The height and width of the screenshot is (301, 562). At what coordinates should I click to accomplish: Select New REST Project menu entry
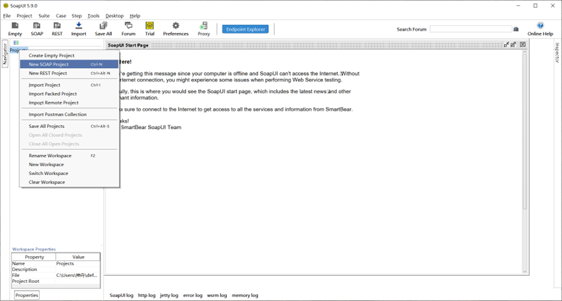[69, 73]
